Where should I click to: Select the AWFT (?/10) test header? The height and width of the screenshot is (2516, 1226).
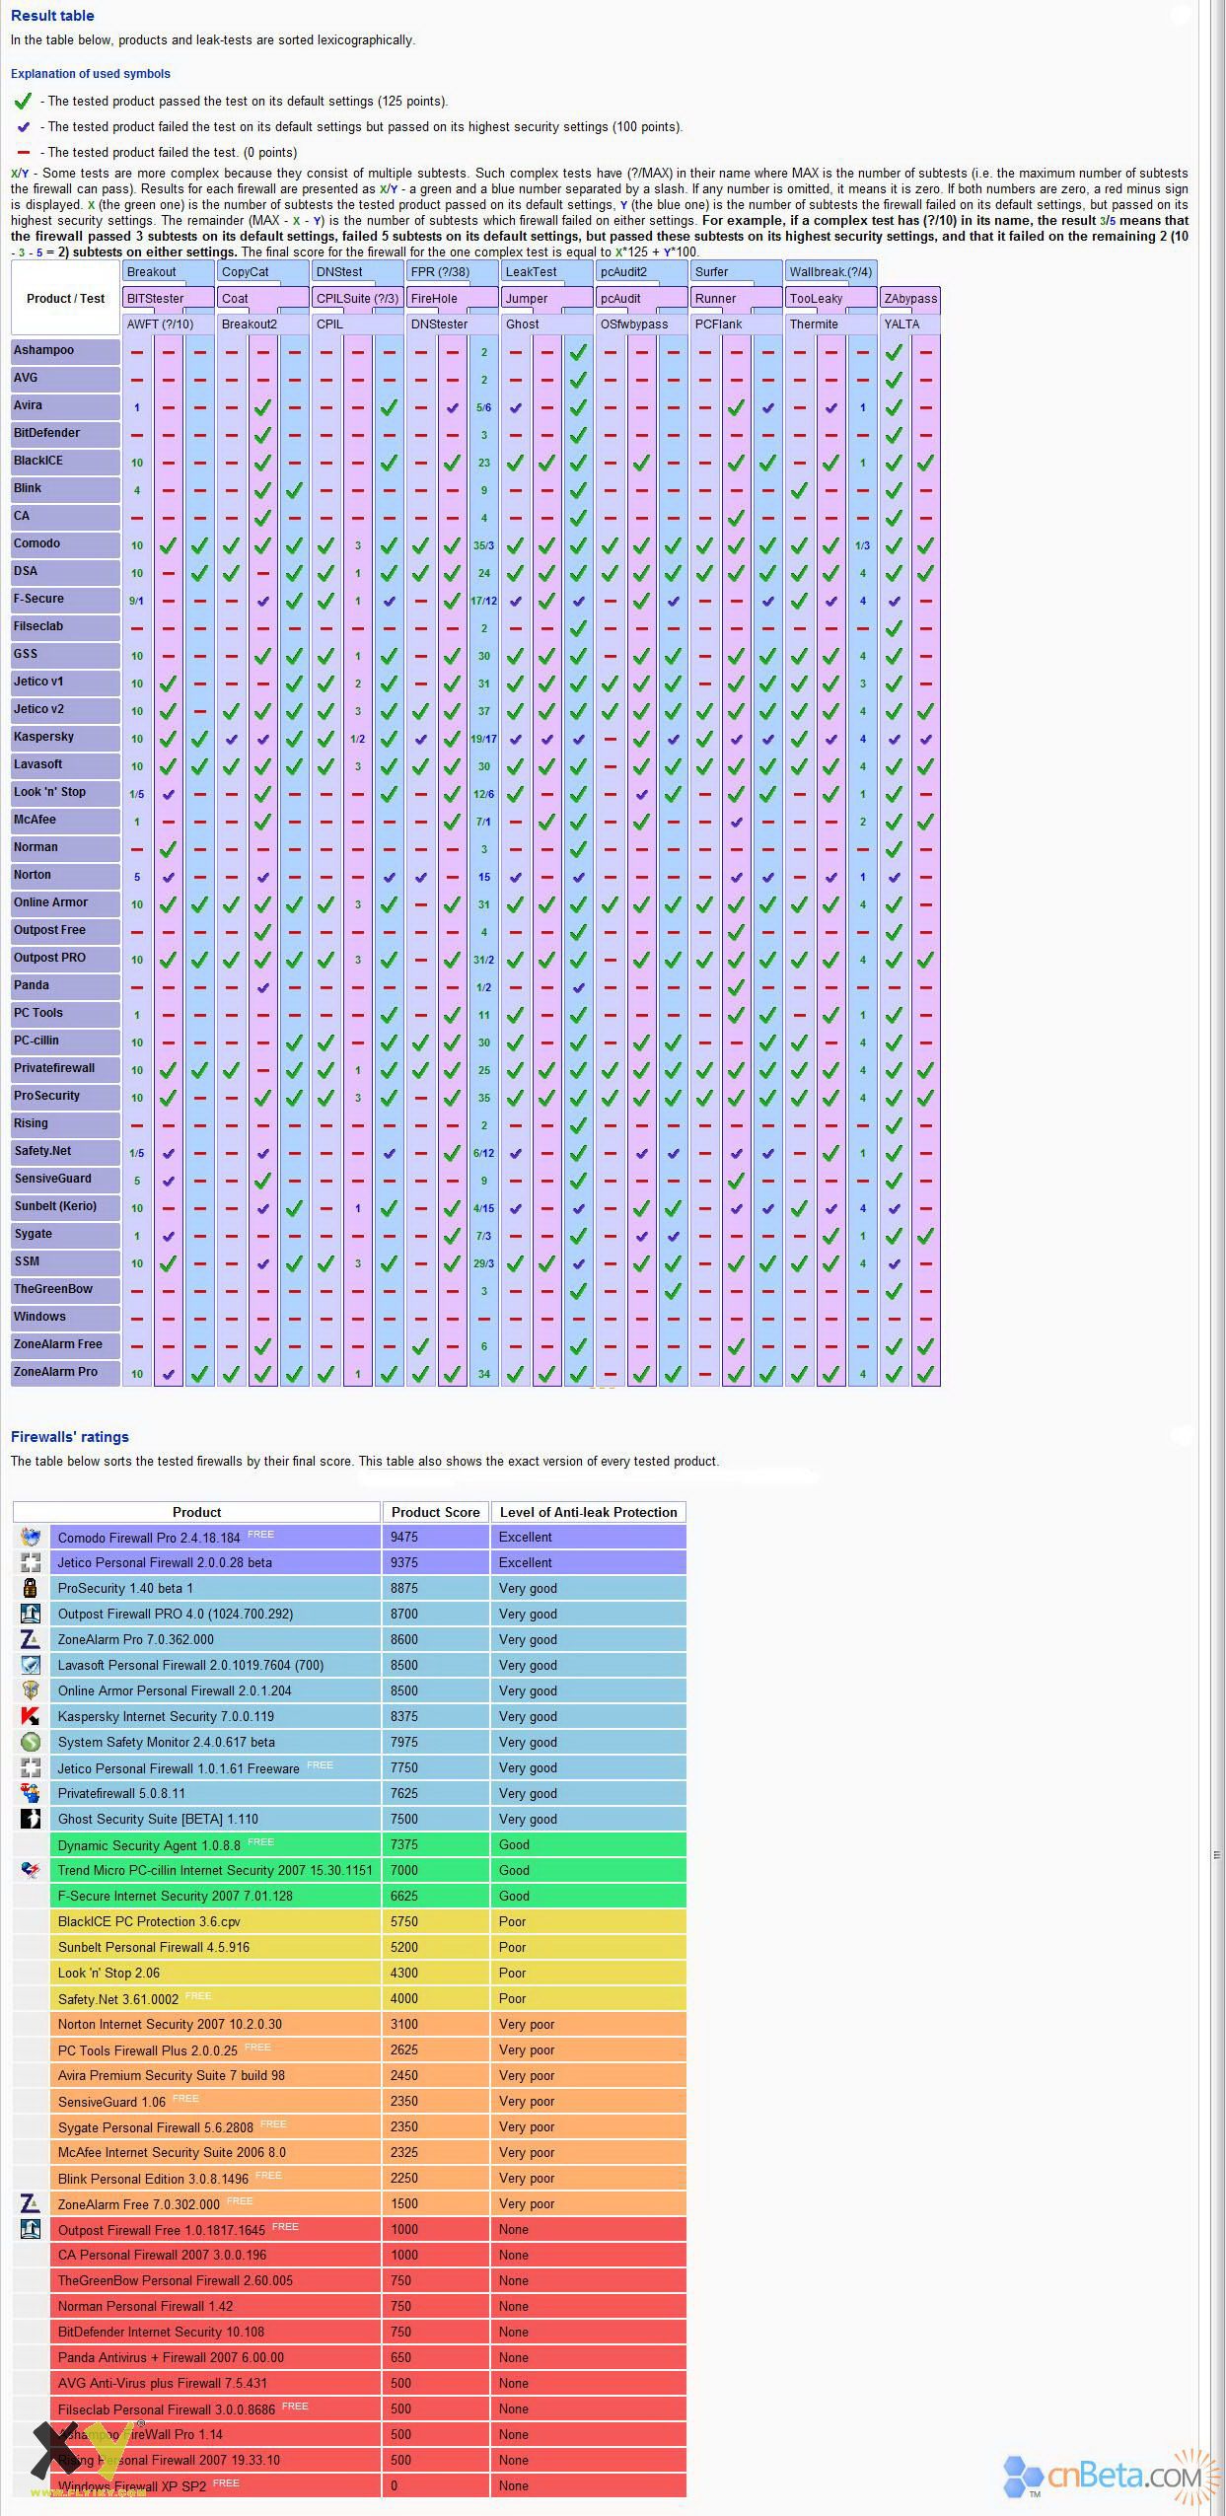(169, 324)
